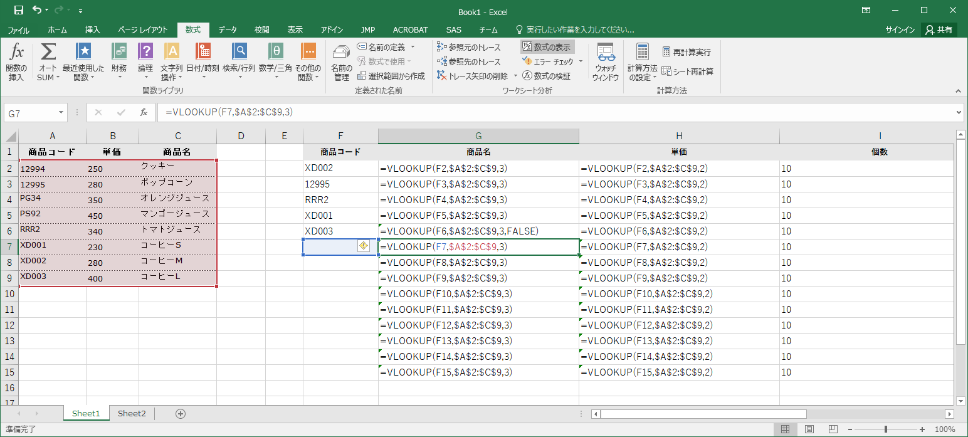Image resolution: width=968 pixels, height=437 pixels.
Task: Select cell F2 containing XD002
Action: pyautogui.click(x=340, y=168)
